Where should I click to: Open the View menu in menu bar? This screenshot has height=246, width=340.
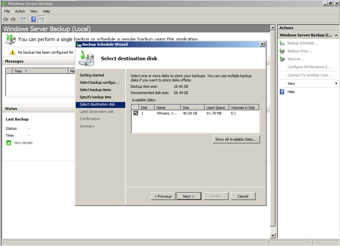click(x=34, y=11)
